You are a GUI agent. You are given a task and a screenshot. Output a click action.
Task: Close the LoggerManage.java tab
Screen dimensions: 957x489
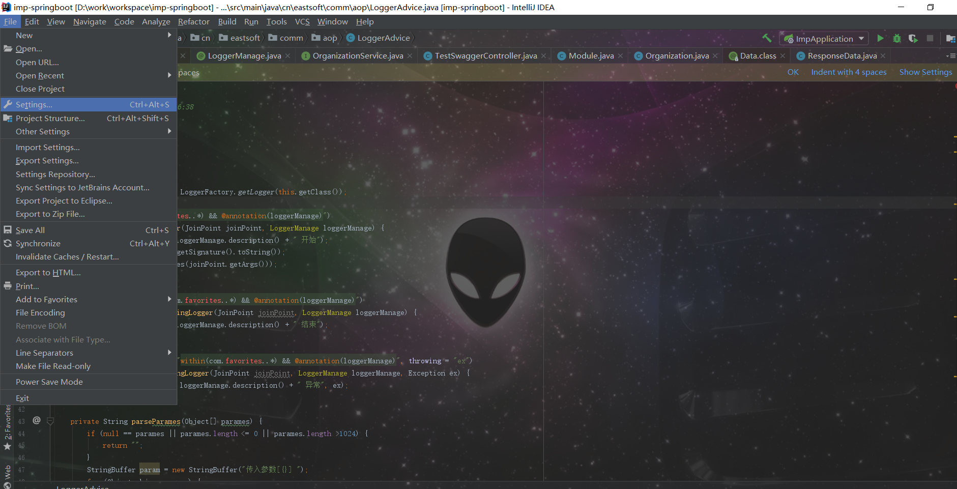288,56
